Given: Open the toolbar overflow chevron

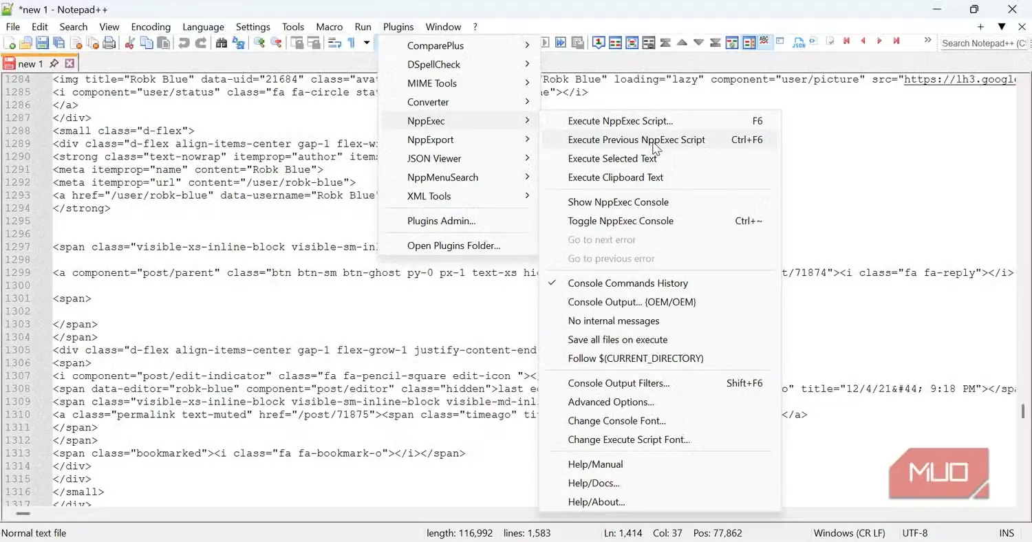Looking at the screenshot, I should pos(928,41).
